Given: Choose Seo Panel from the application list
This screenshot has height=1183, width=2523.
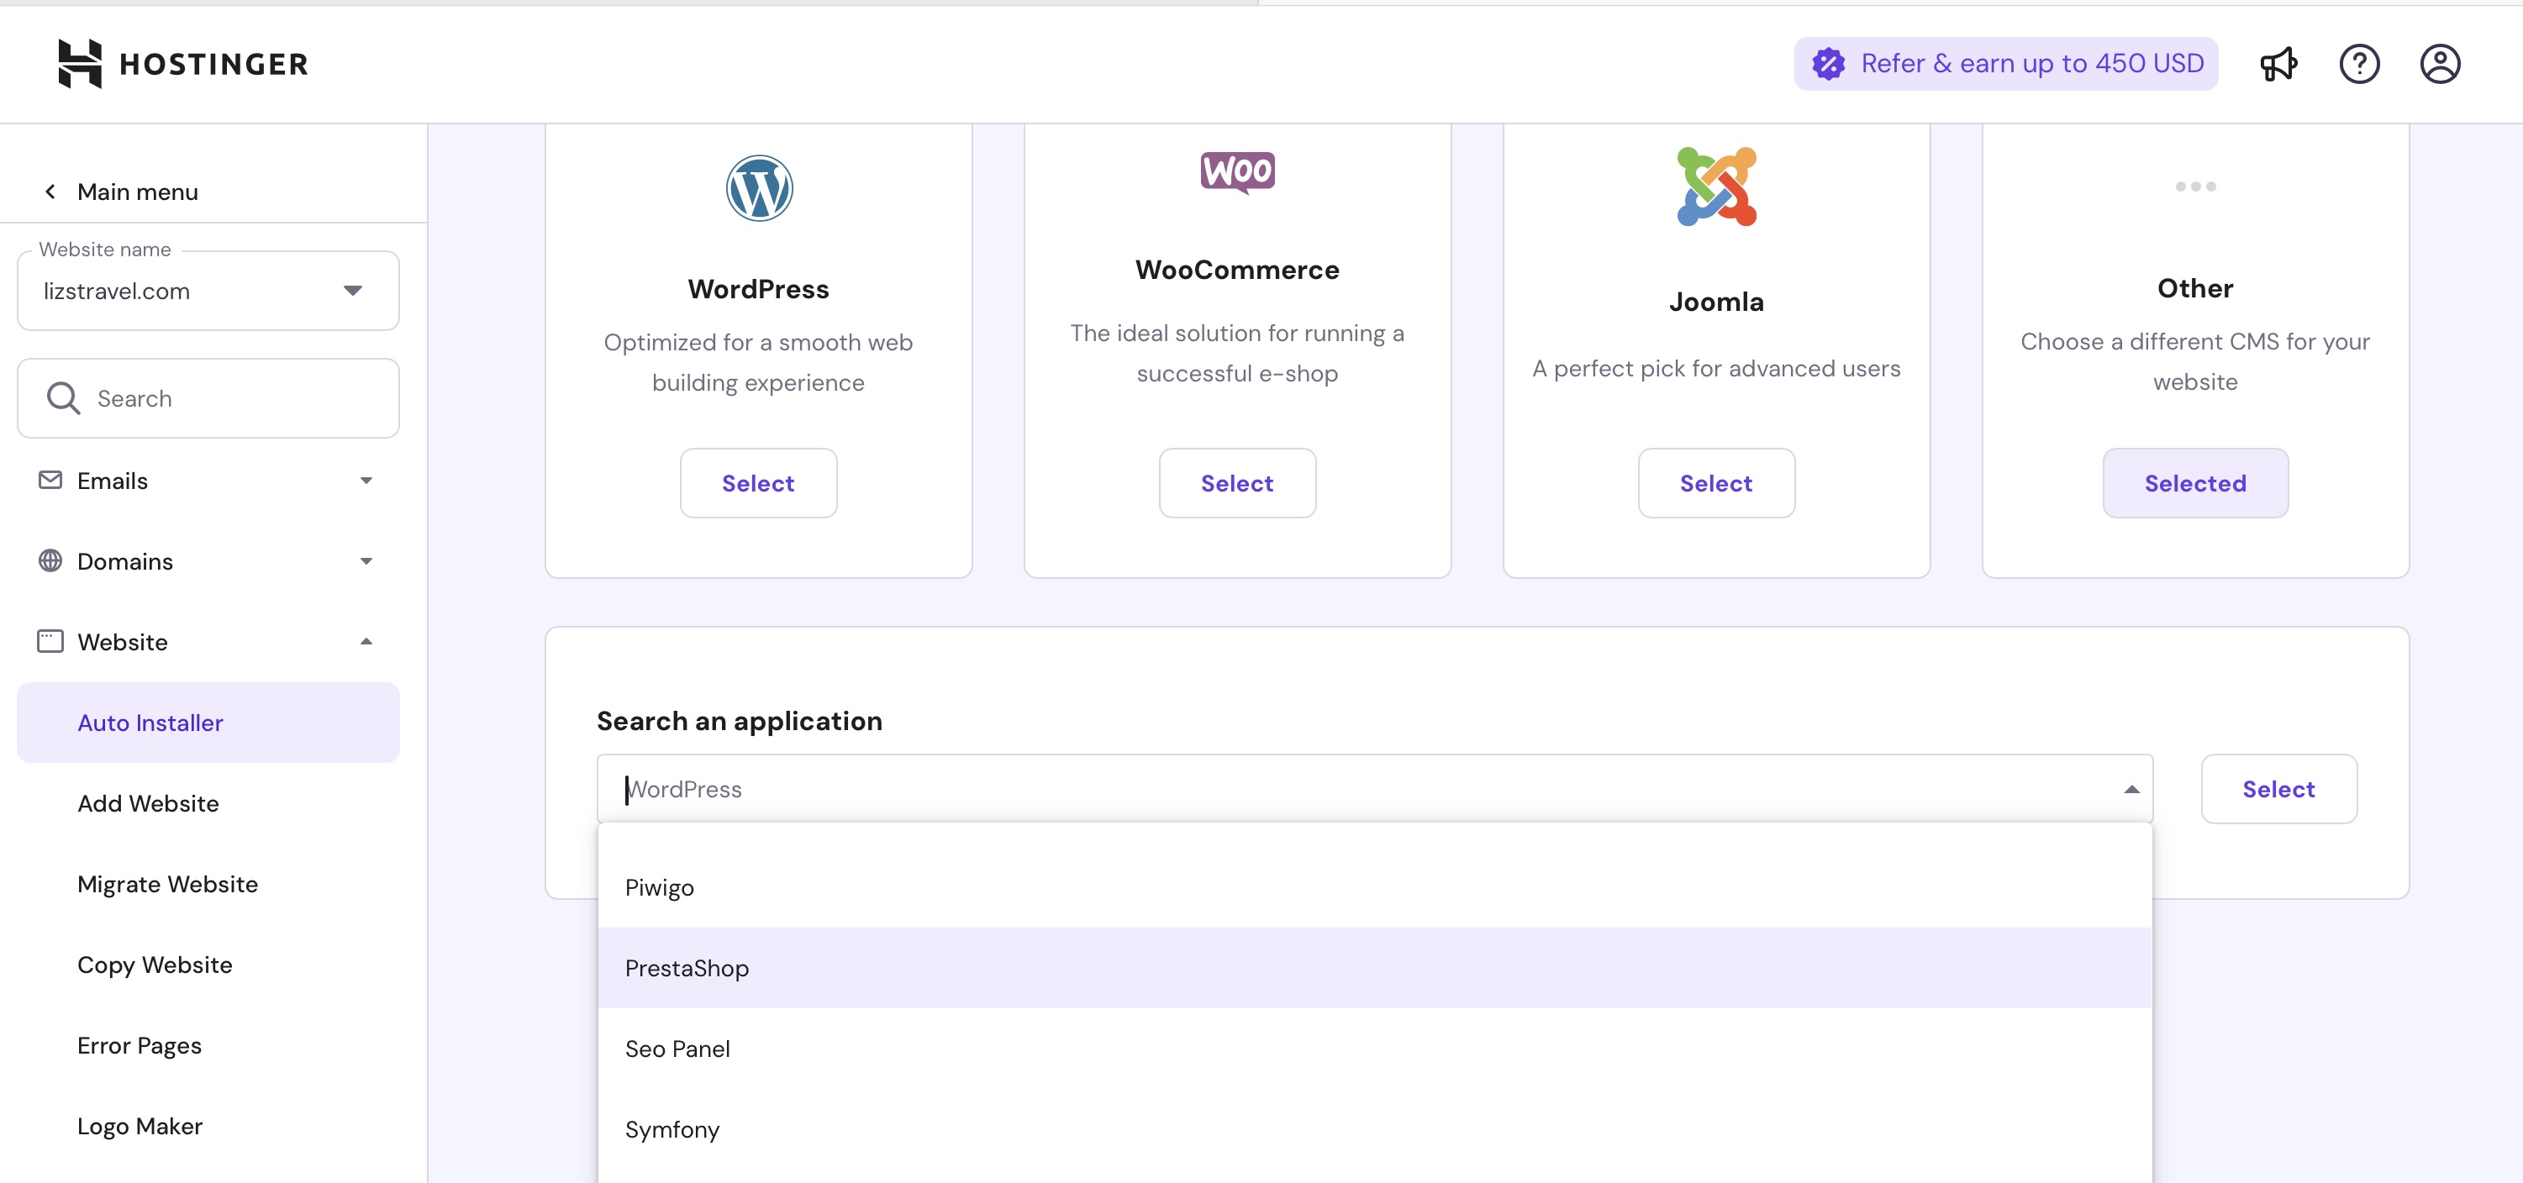Looking at the screenshot, I should point(1375,1049).
